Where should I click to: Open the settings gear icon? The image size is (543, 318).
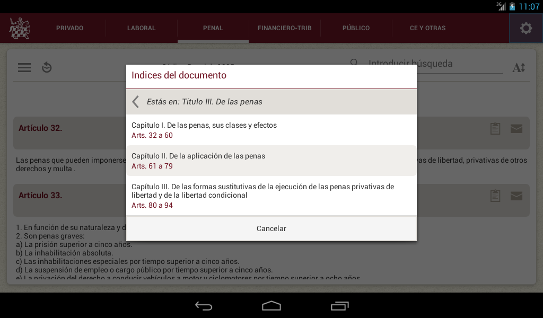tap(526, 28)
